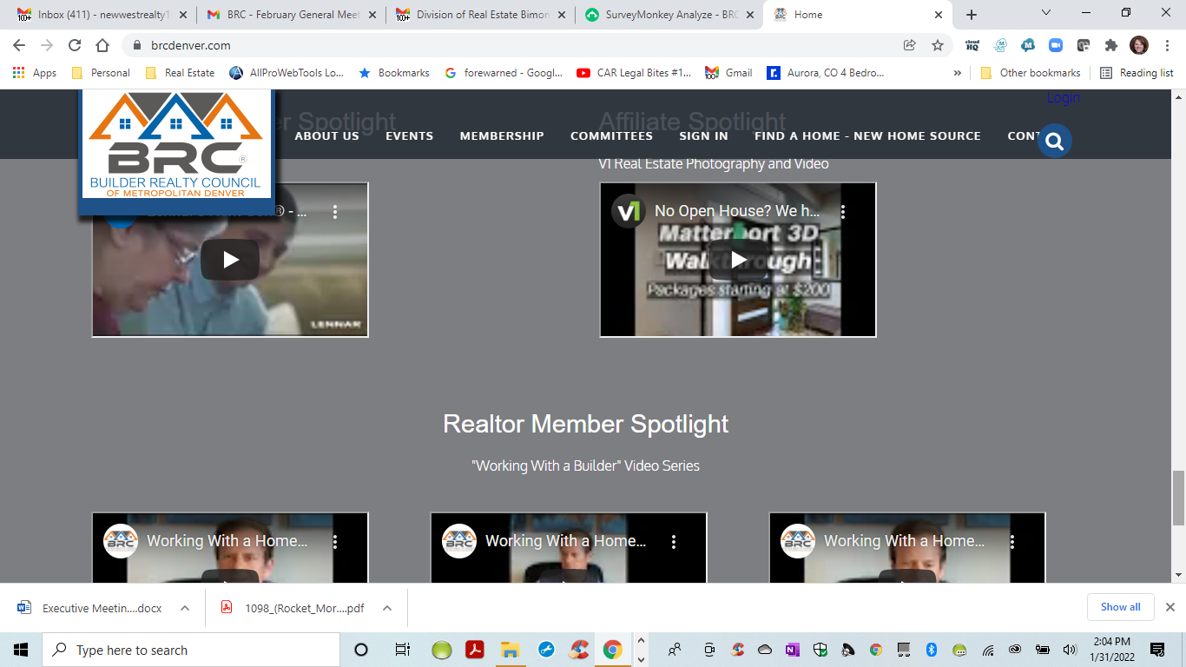Open the AllProWebTools bookmark
The image size is (1186, 667).
pos(287,73)
